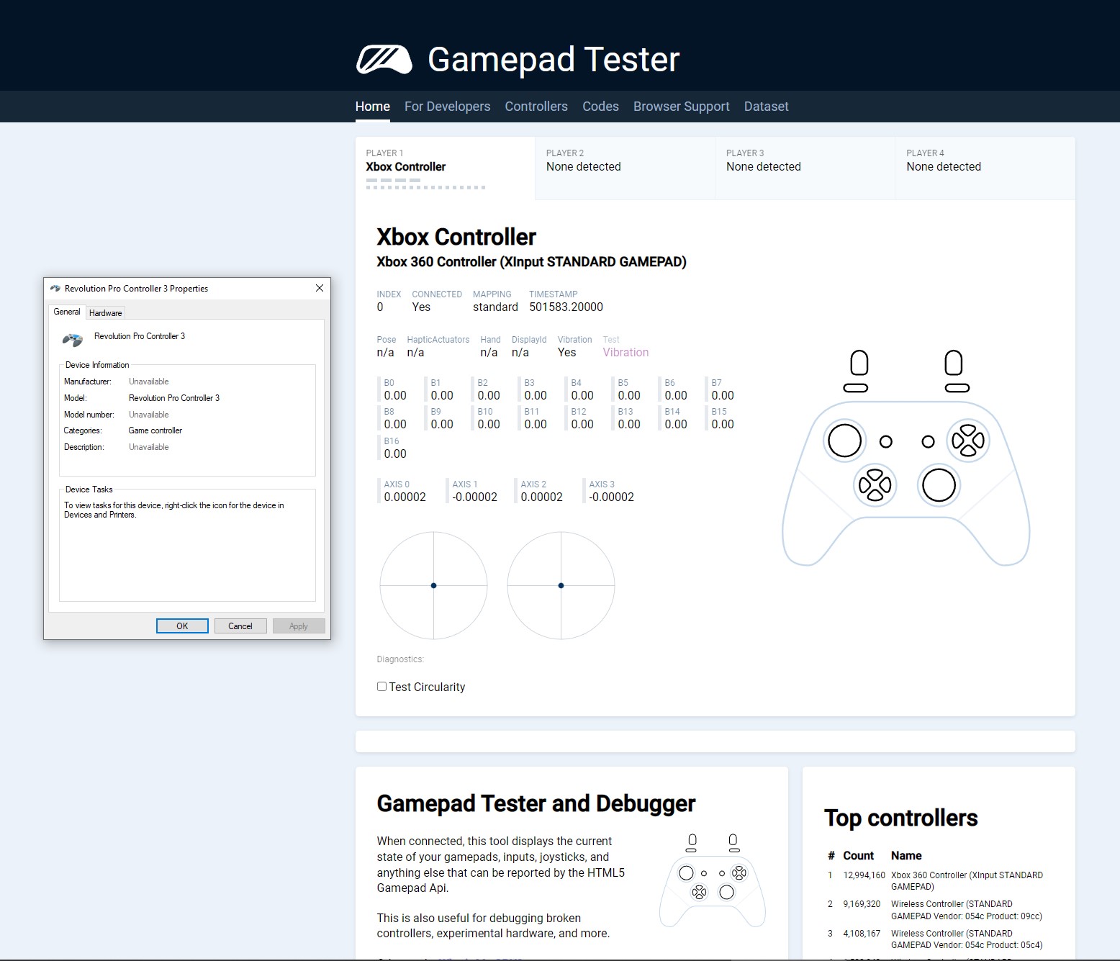Click the Gamepad Tester logo icon
1120x961 pixels.
coord(384,60)
